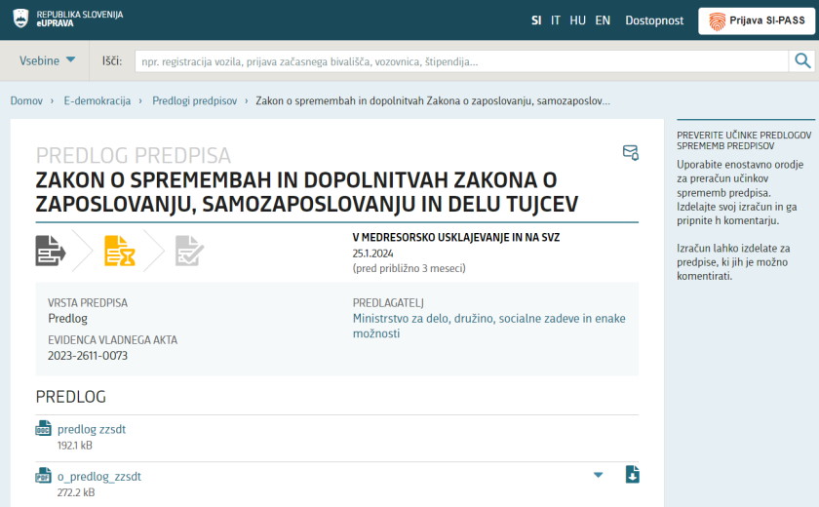
Task: Switch language to EN
Action: click(x=603, y=20)
